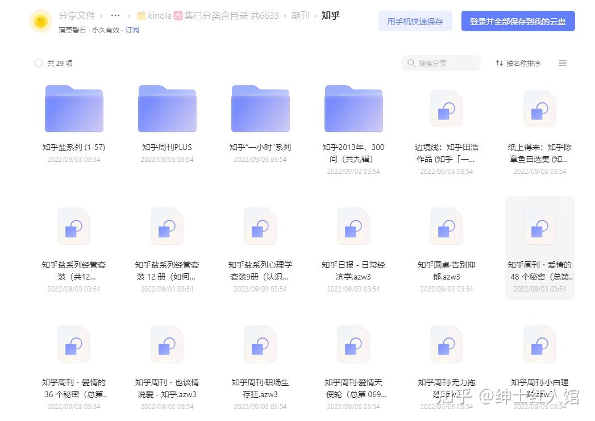Click the 知乎圆桌·告别抑郁.azw3 file name
This screenshot has width=595, height=421.
tap(447, 271)
